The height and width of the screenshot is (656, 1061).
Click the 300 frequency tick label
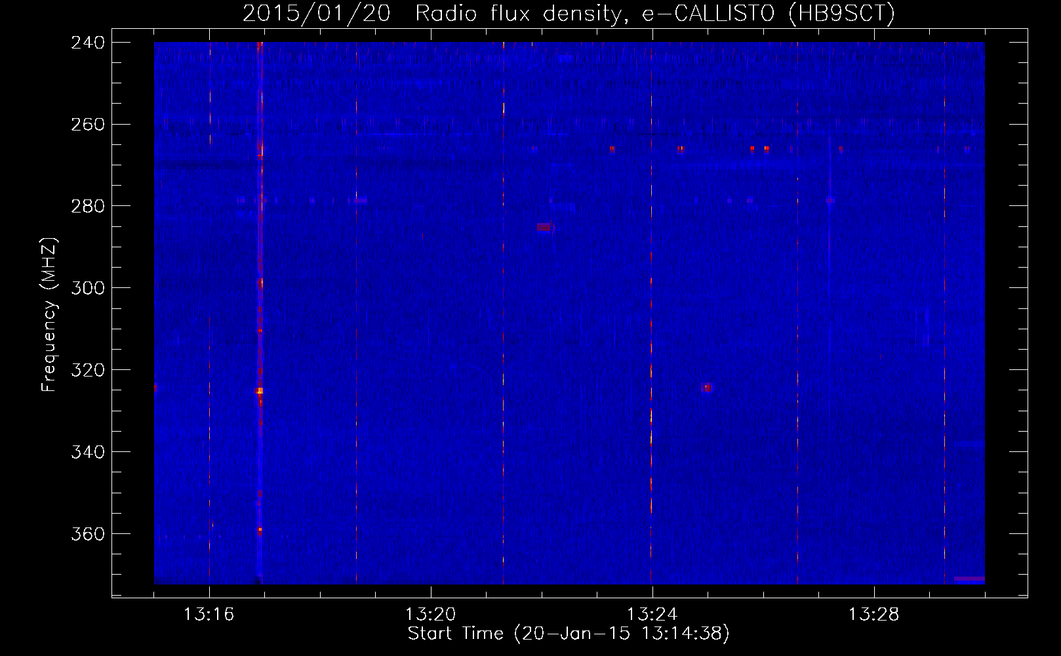coord(87,288)
